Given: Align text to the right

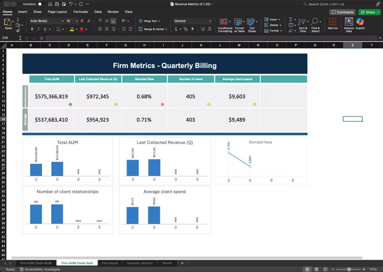Looking at the screenshot, I should pyautogui.click(x=113, y=29).
